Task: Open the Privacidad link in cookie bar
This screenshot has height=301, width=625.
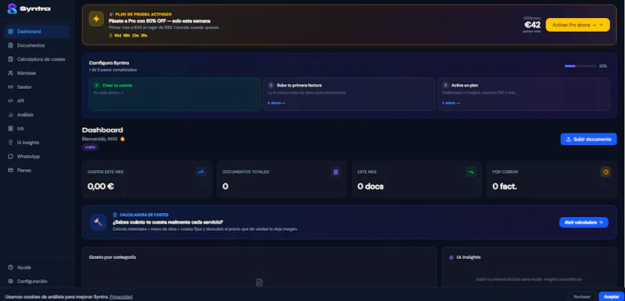Action: [x=121, y=296]
